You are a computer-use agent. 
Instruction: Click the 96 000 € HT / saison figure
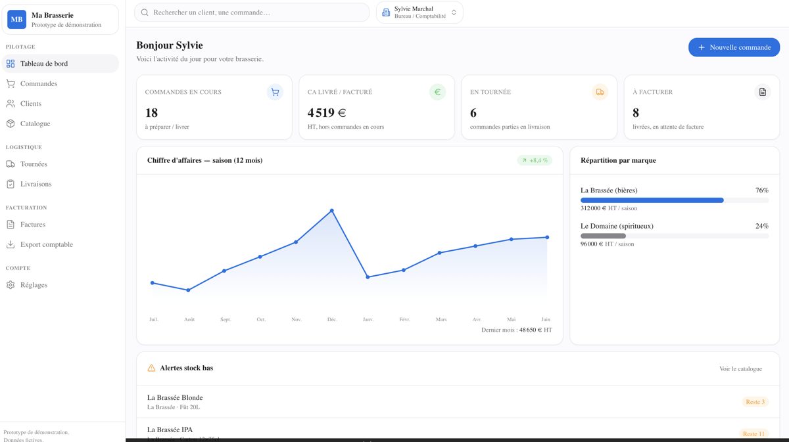(608, 244)
